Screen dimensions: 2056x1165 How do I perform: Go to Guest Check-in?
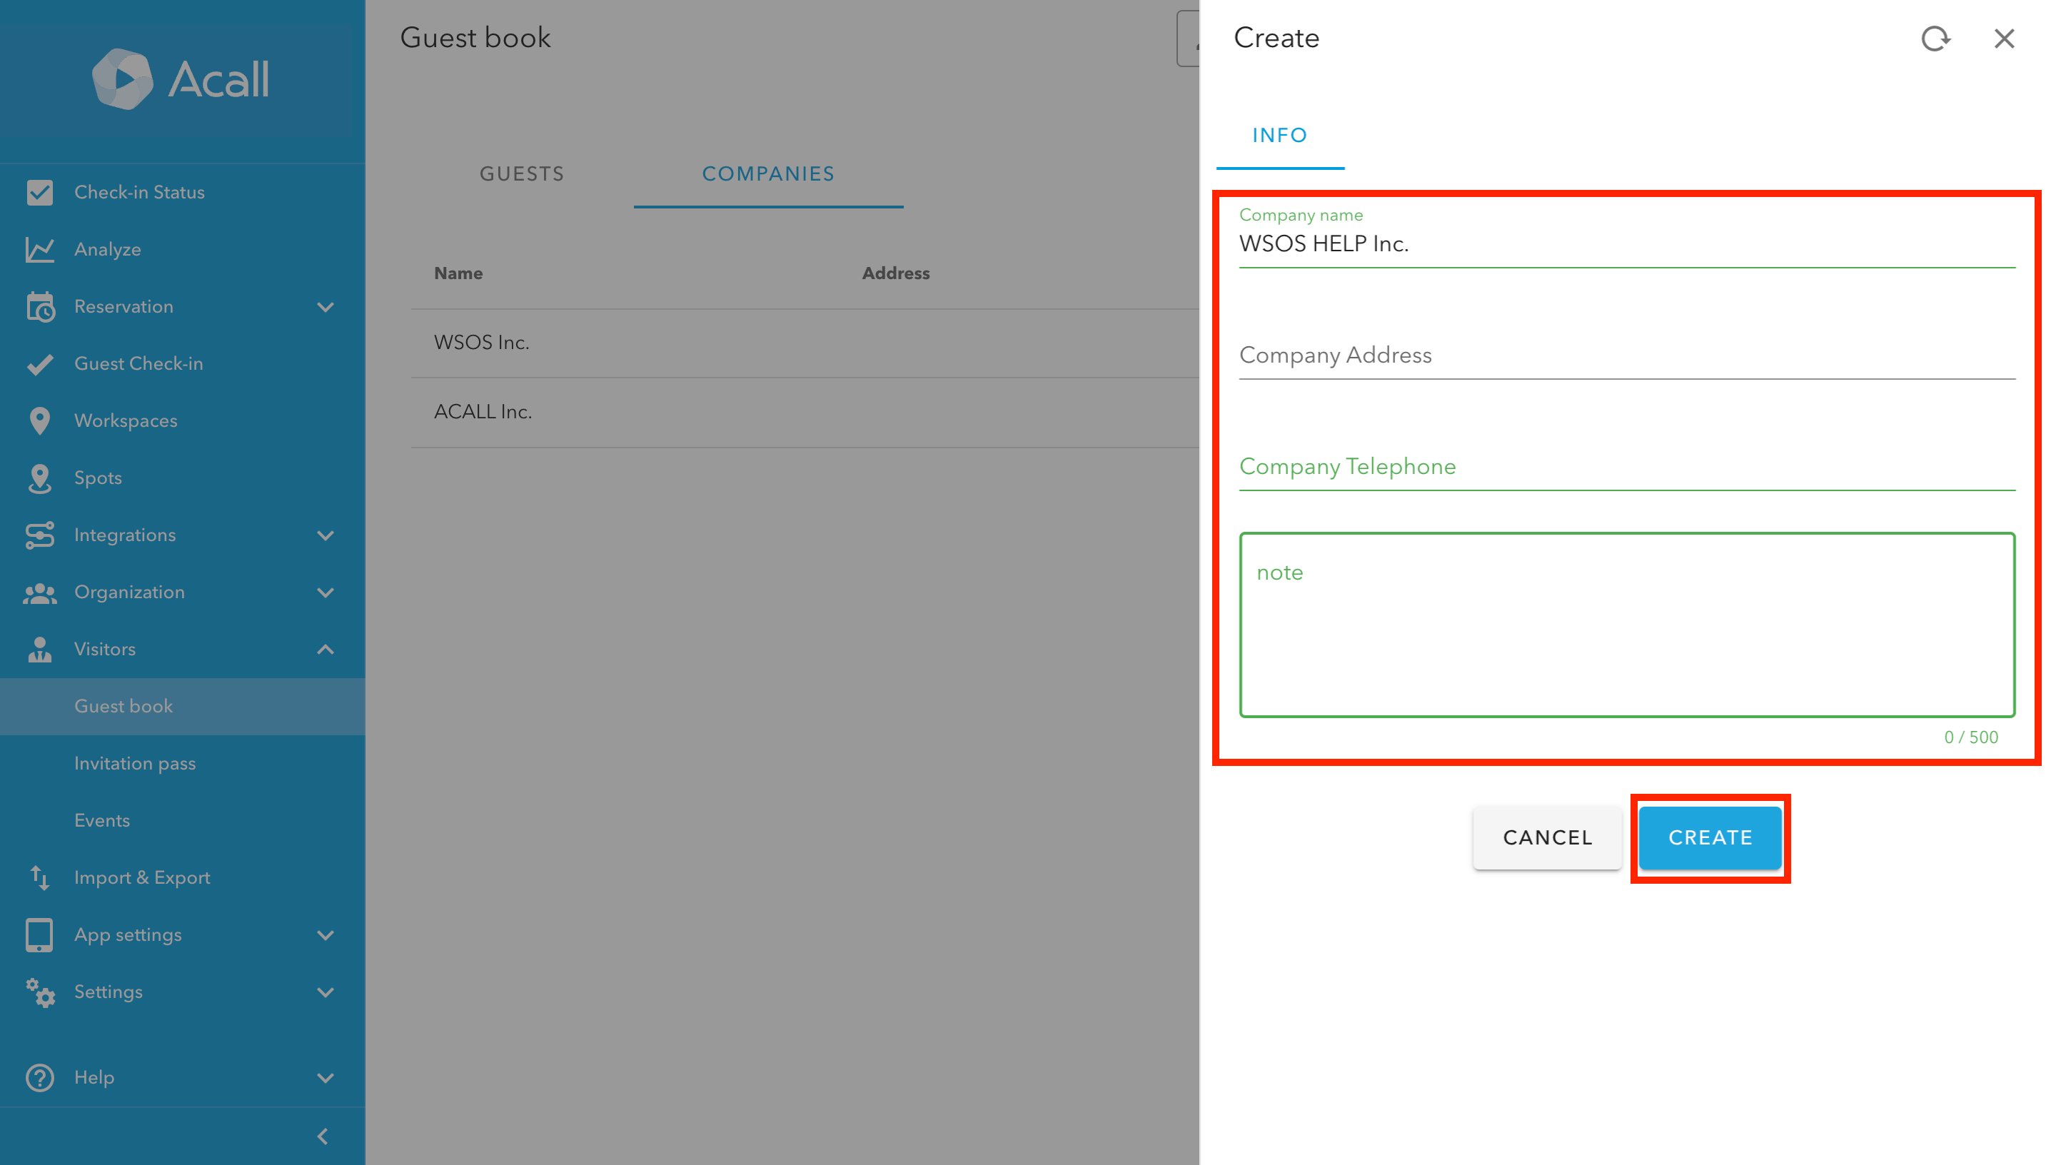click(x=183, y=364)
